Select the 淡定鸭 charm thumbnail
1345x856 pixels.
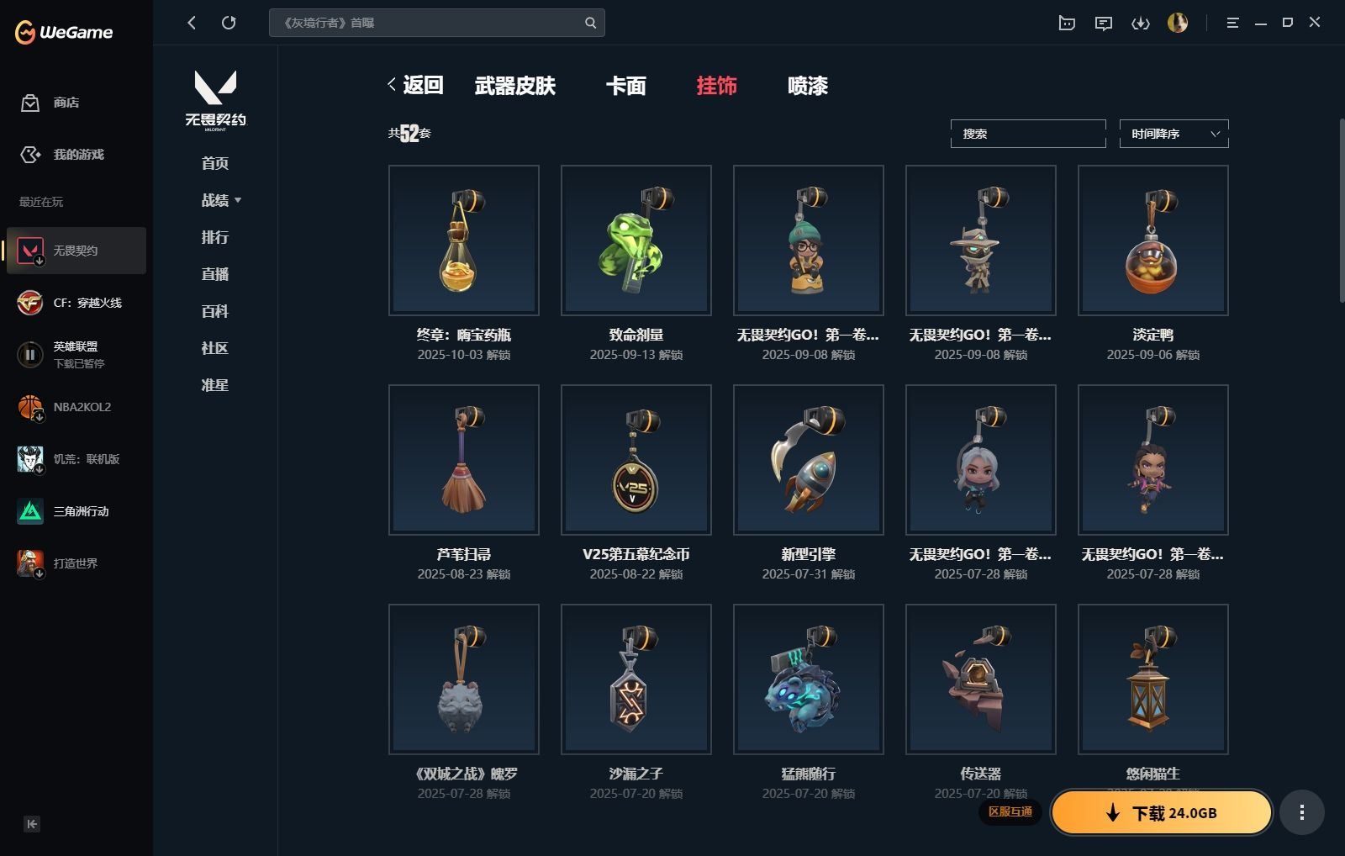click(x=1153, y=240)
